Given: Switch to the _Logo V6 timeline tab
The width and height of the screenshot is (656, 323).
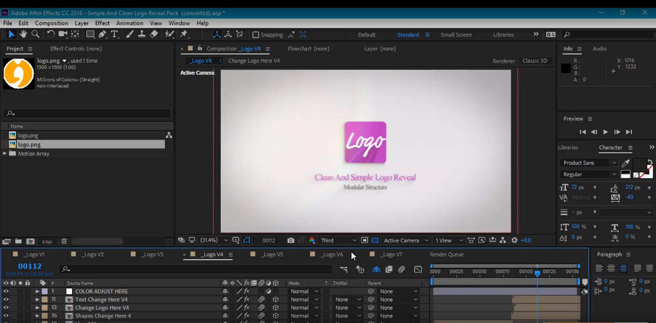Looking at the screenshot, I should click(332, 254).
